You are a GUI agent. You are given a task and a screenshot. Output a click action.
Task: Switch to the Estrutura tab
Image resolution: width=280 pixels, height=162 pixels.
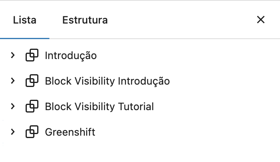85,20
